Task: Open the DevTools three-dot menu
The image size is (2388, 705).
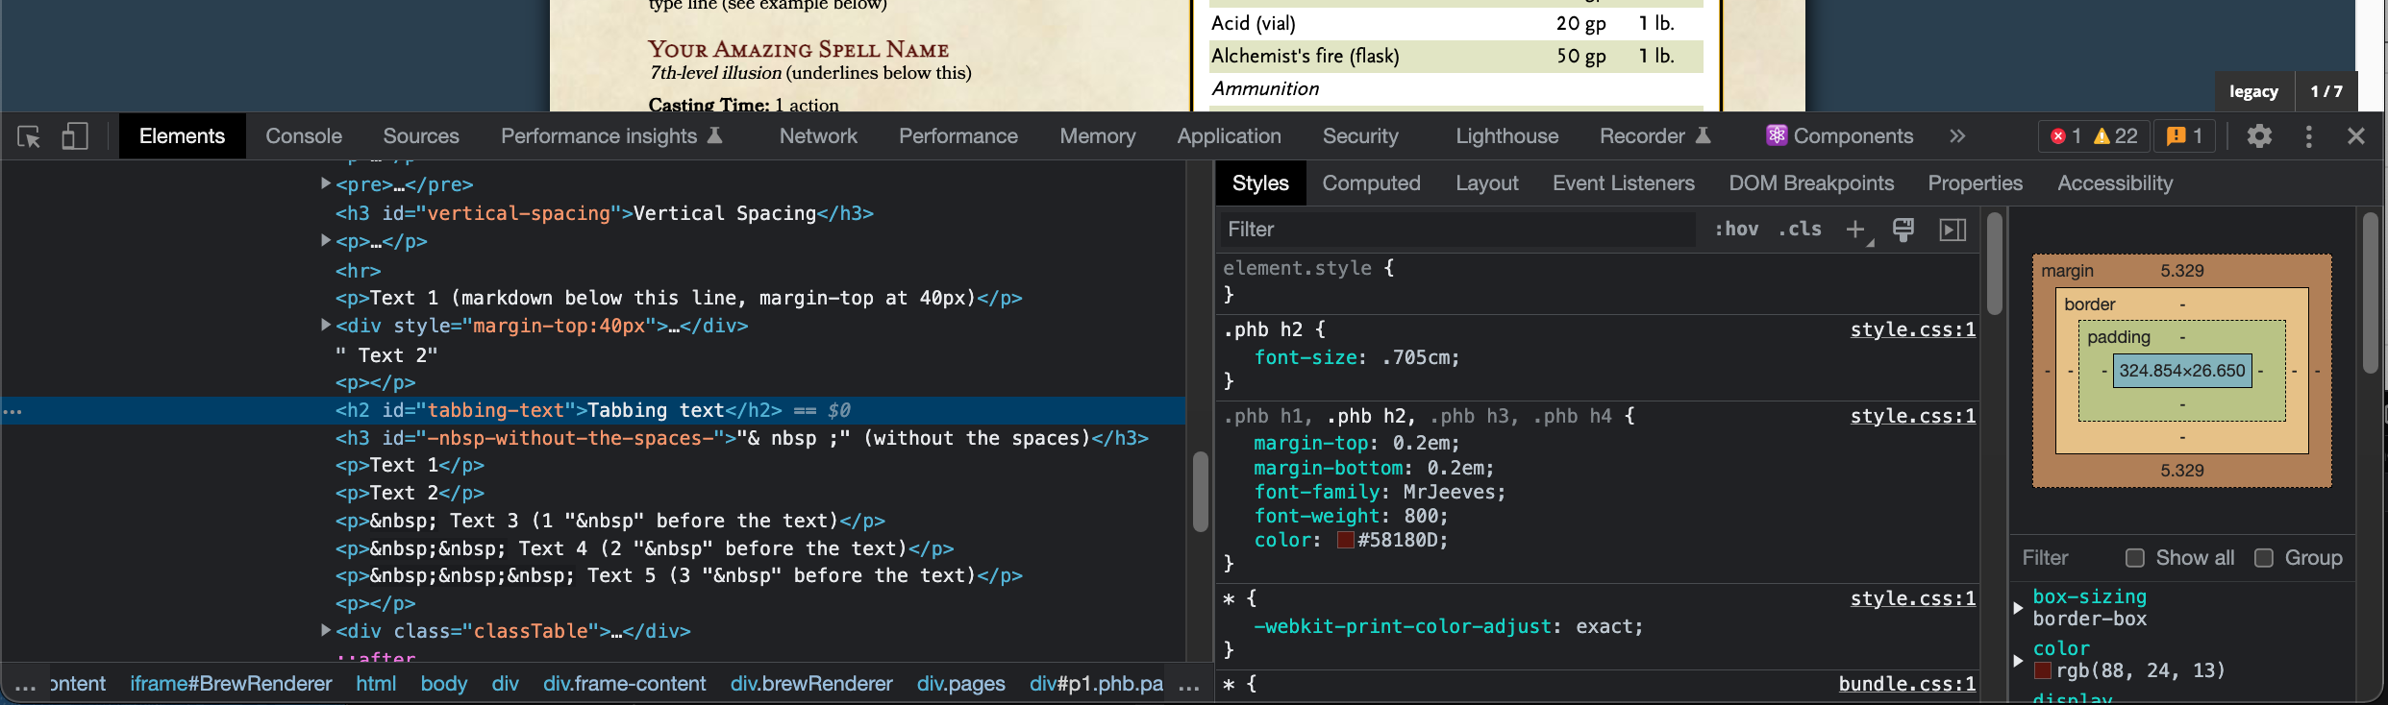Action: (2308, 136)
